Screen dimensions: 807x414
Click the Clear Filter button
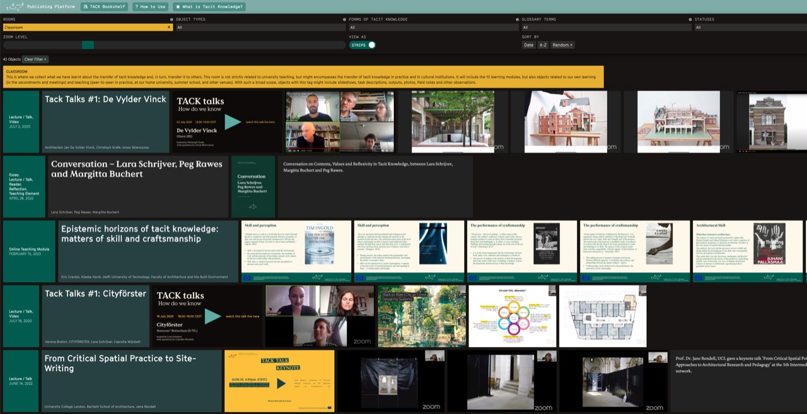click(x=35, y=59)
